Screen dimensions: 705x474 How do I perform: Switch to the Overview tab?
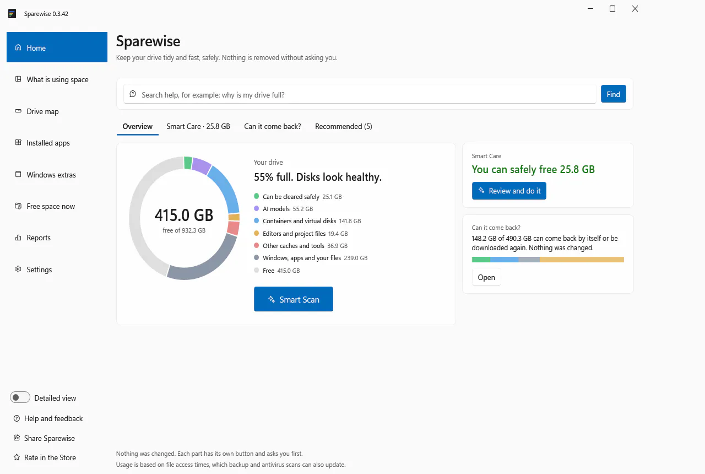coord(137,126)
